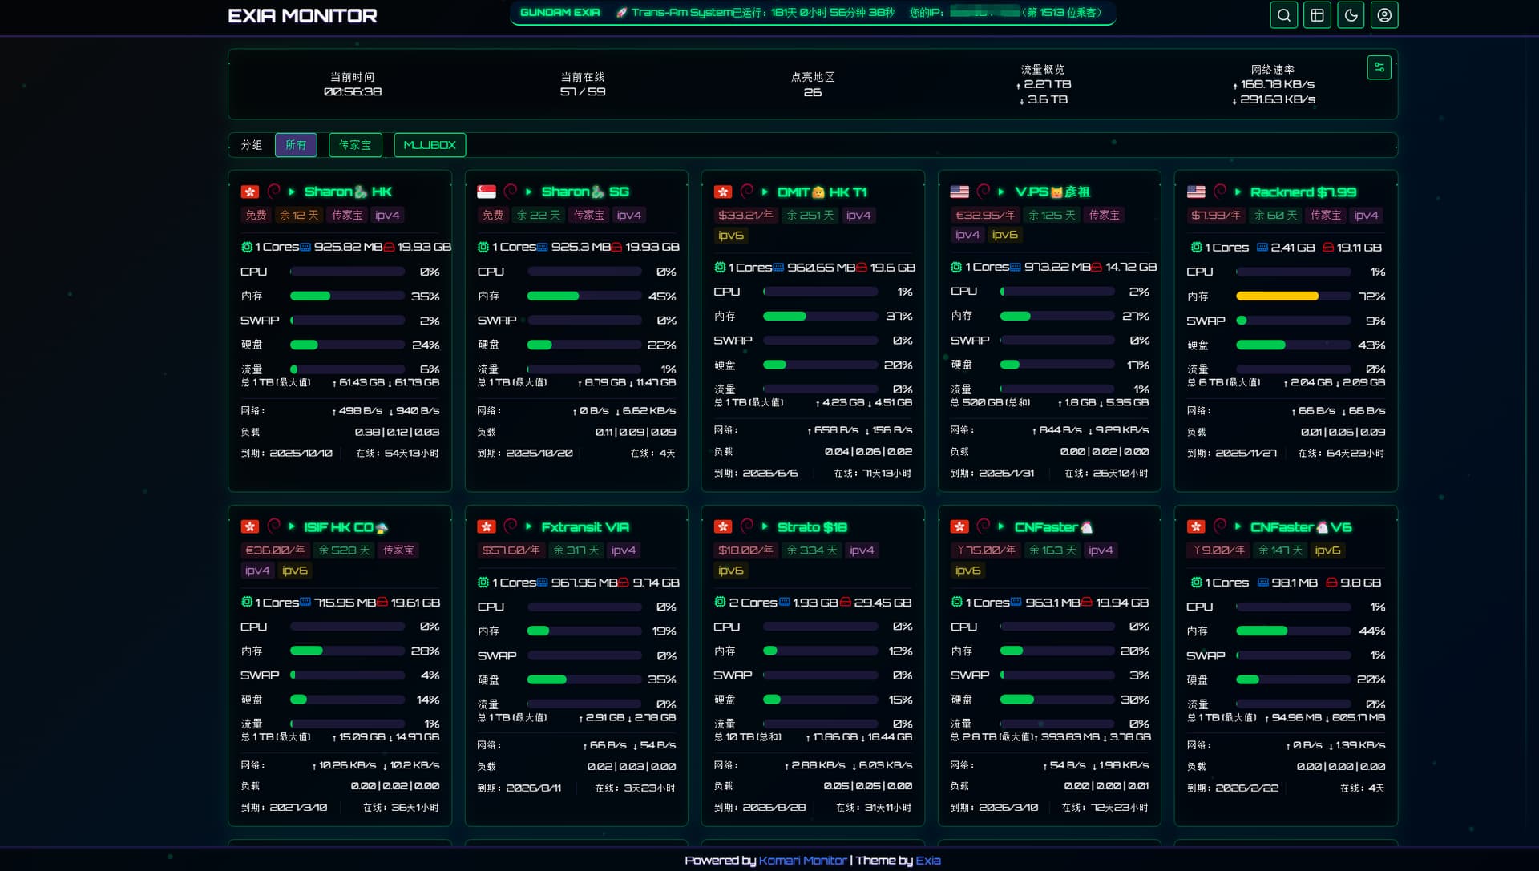1539x871 pixels.
Task: Click the Singapore flag on Sharon SG card
Action: (487, 192)
